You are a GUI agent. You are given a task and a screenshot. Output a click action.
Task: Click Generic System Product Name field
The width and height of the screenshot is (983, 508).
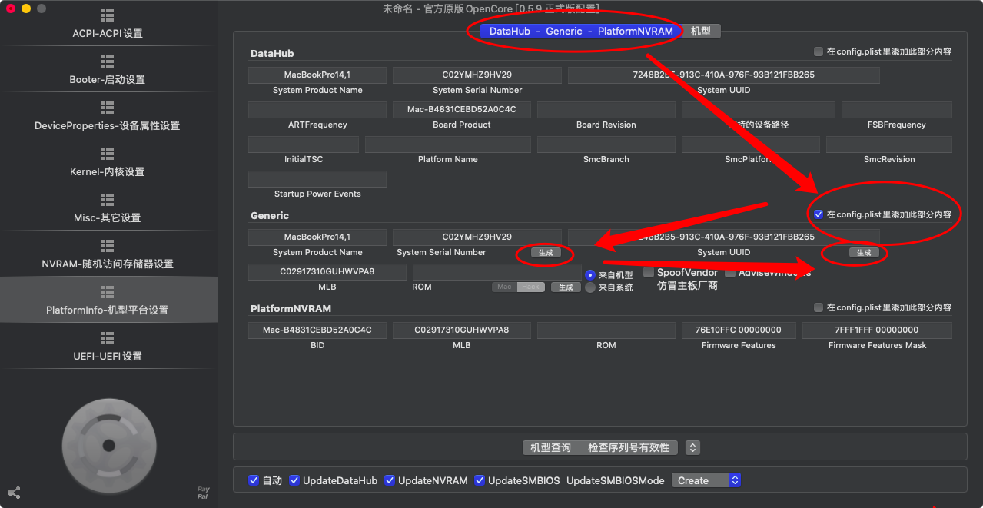pos(317,237)
